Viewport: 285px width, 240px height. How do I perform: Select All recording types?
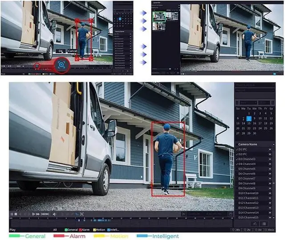click(x=55, y=230)
